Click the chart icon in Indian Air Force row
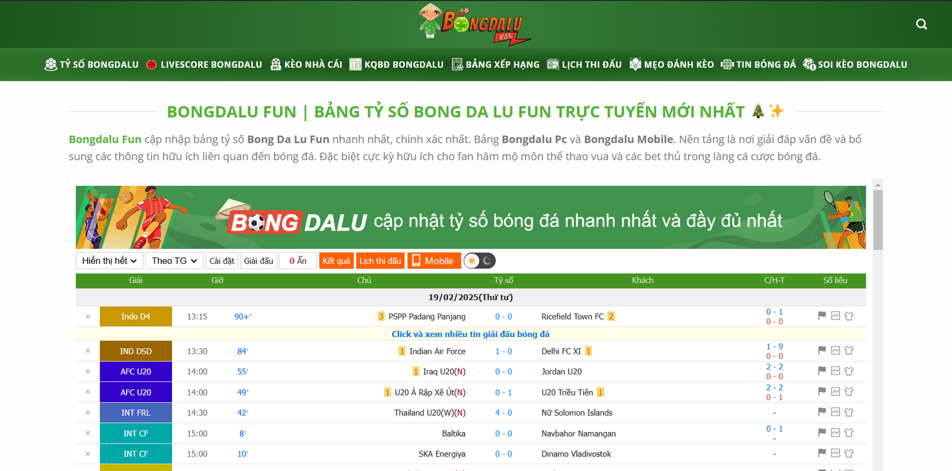952x471 pixels. pos(835,350)
